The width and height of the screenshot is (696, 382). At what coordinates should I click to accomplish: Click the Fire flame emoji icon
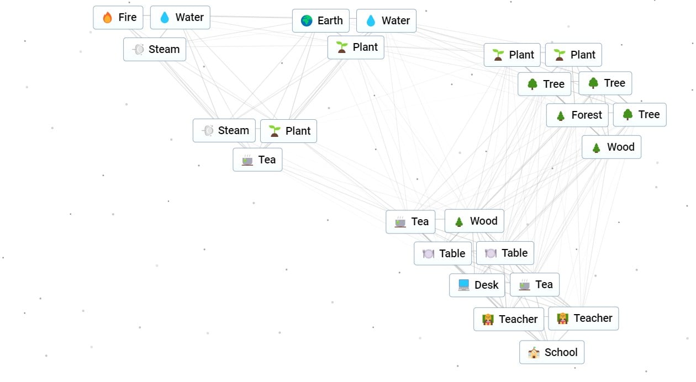108,18
